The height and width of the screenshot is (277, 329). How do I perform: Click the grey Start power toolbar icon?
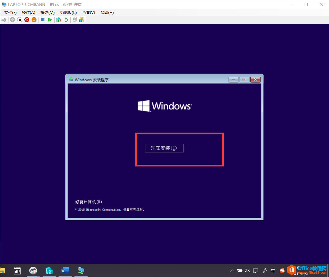point(12,20)
